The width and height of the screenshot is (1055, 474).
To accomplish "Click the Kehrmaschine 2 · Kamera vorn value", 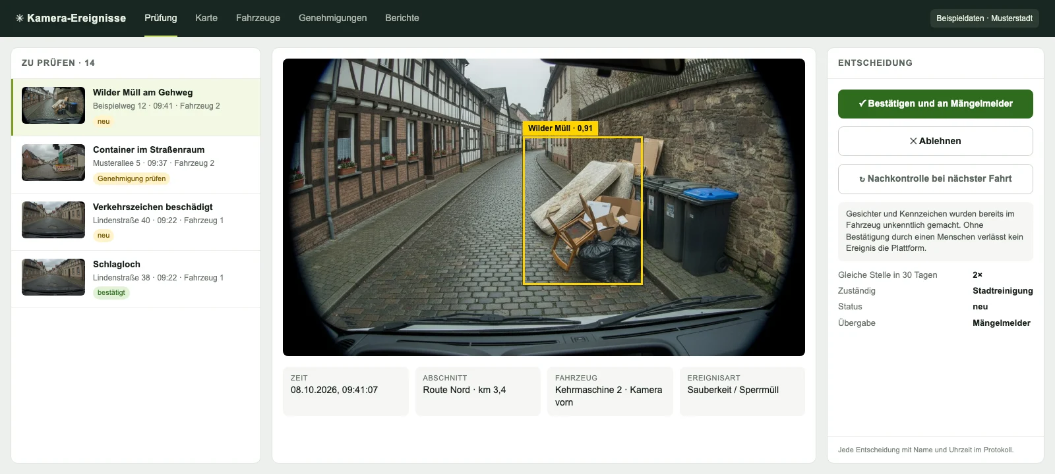I will tap(609, 396).
